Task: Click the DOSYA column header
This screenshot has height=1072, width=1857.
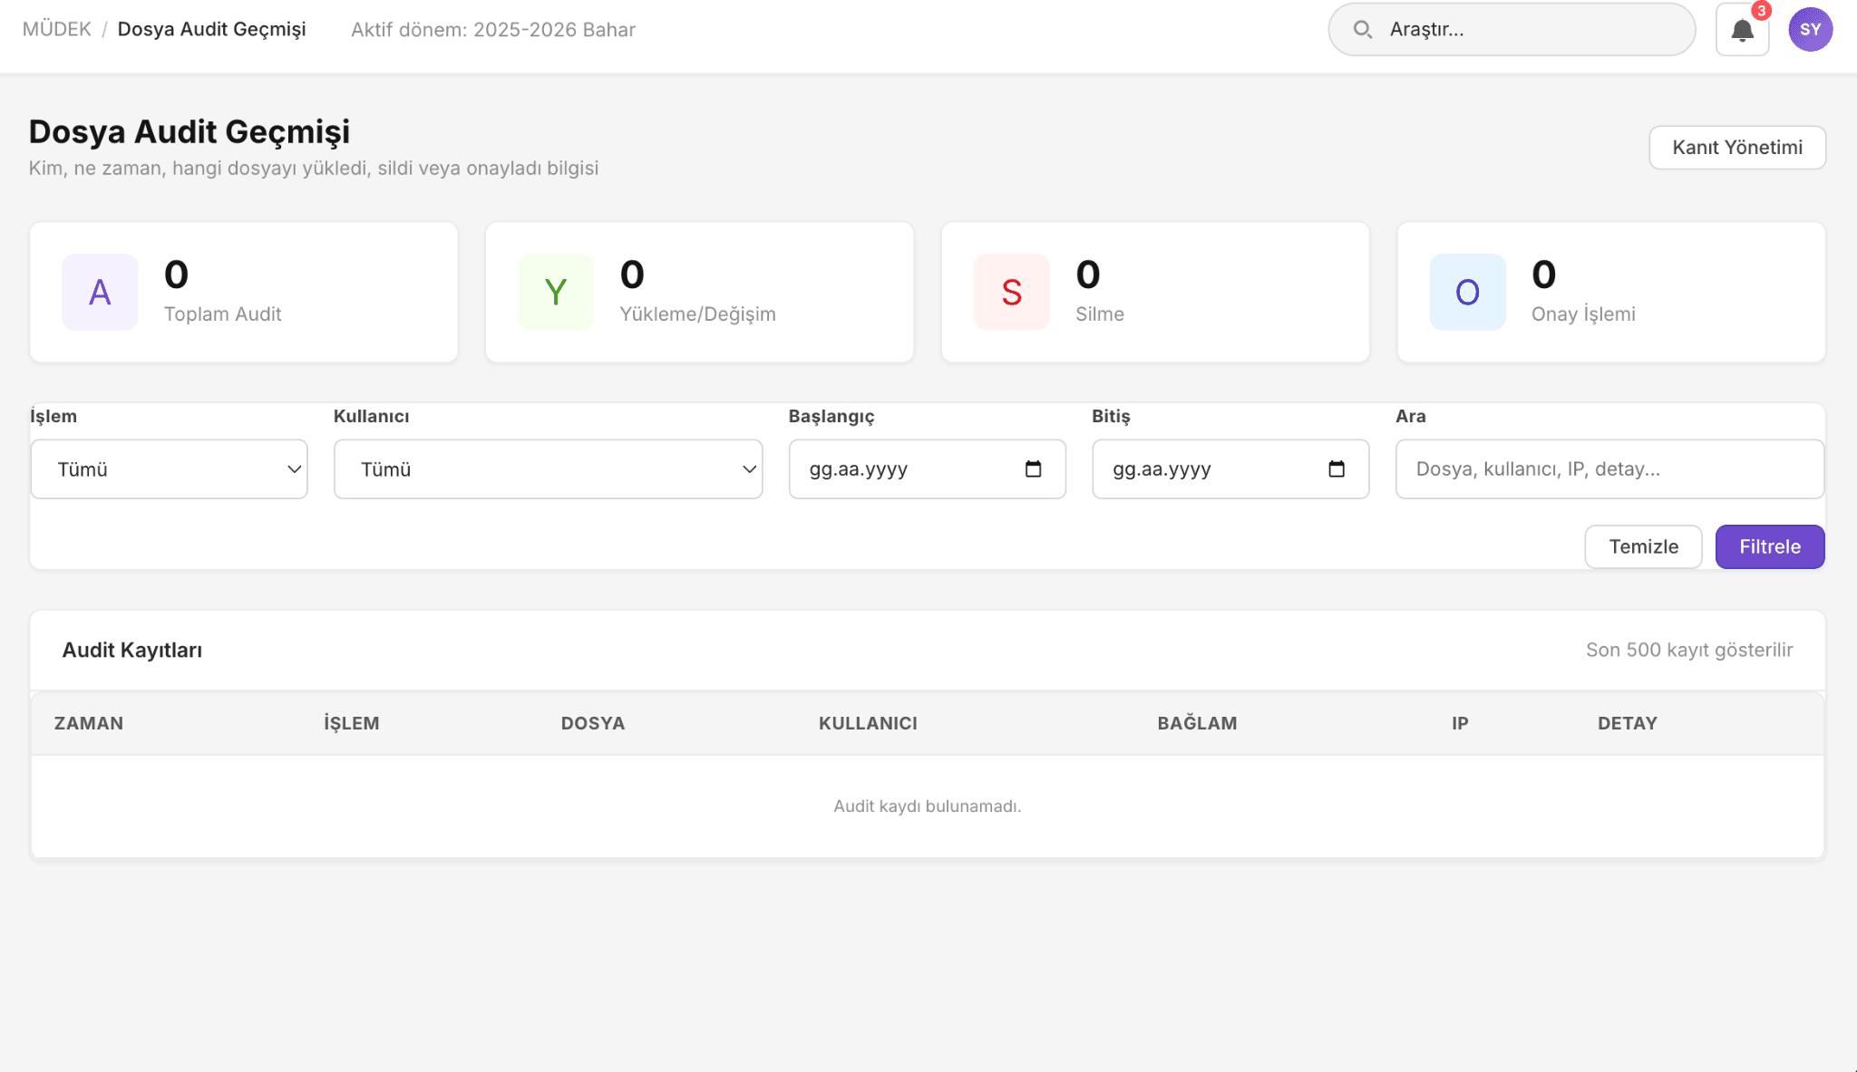Action: click(x=593, y=723)
